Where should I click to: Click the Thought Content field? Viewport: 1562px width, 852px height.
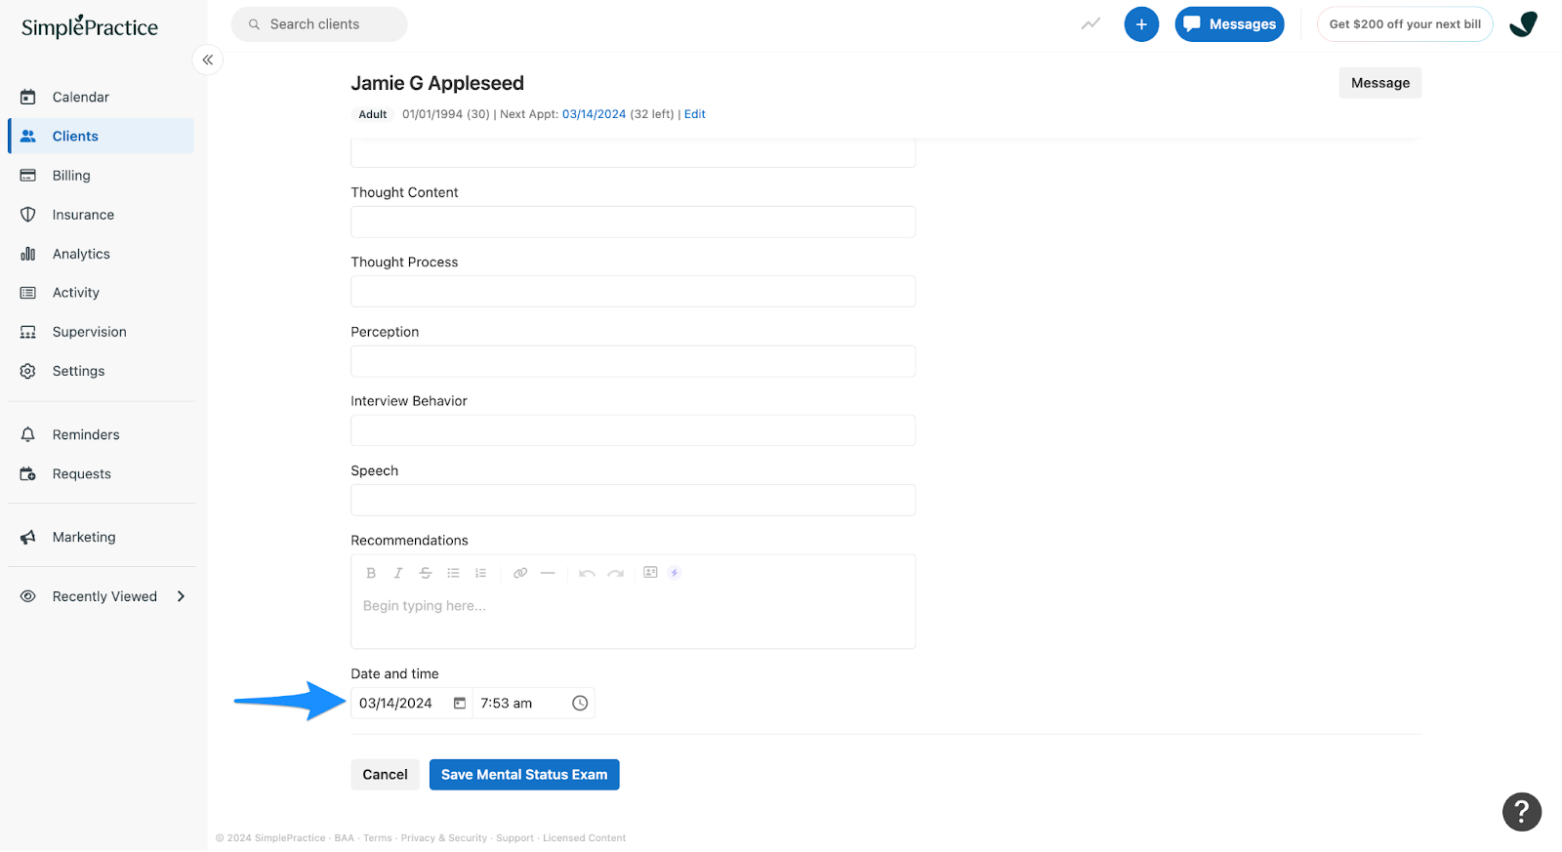click(633, 222)
